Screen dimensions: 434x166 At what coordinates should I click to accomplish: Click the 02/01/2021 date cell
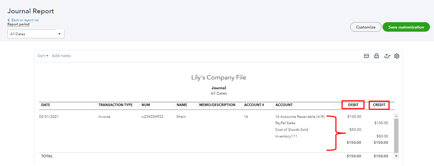49,117
